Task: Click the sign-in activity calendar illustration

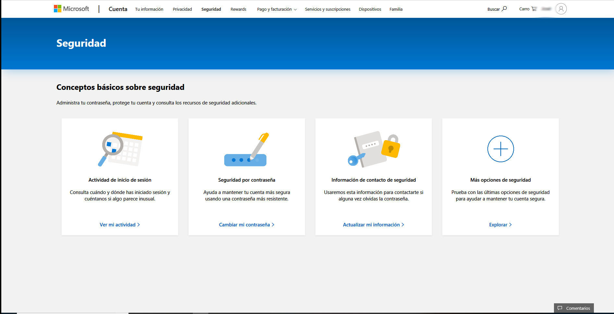Action: click(120, 149)
